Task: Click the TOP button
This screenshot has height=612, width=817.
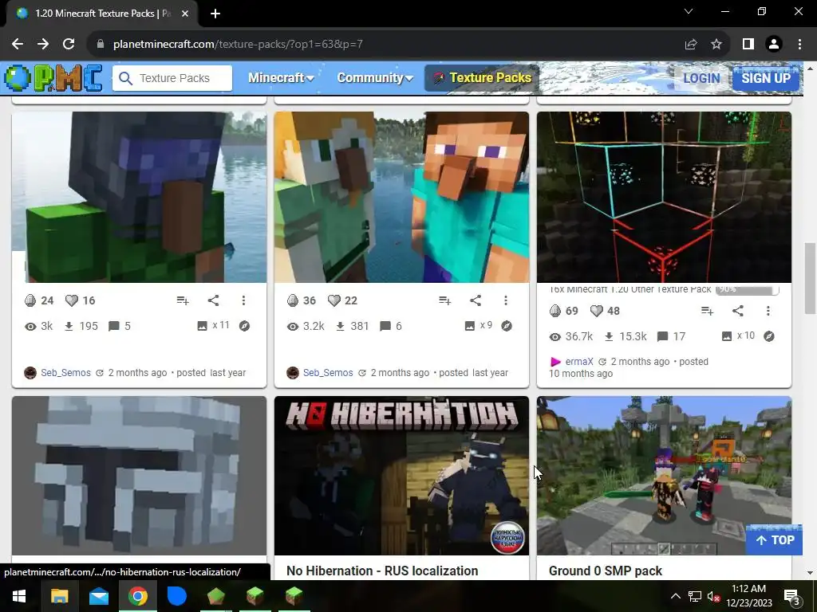Action: pos(774,540)
